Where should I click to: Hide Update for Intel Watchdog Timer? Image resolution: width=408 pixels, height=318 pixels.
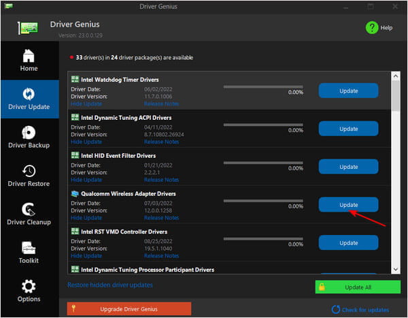tap(86, 104)
